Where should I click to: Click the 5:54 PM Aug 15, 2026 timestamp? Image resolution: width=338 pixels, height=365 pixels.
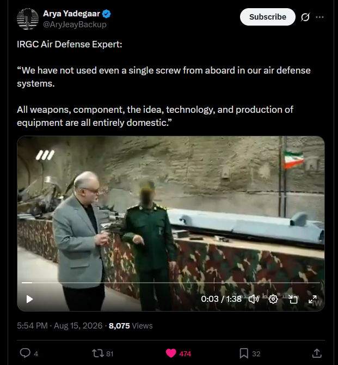click(x=59, y=326)
